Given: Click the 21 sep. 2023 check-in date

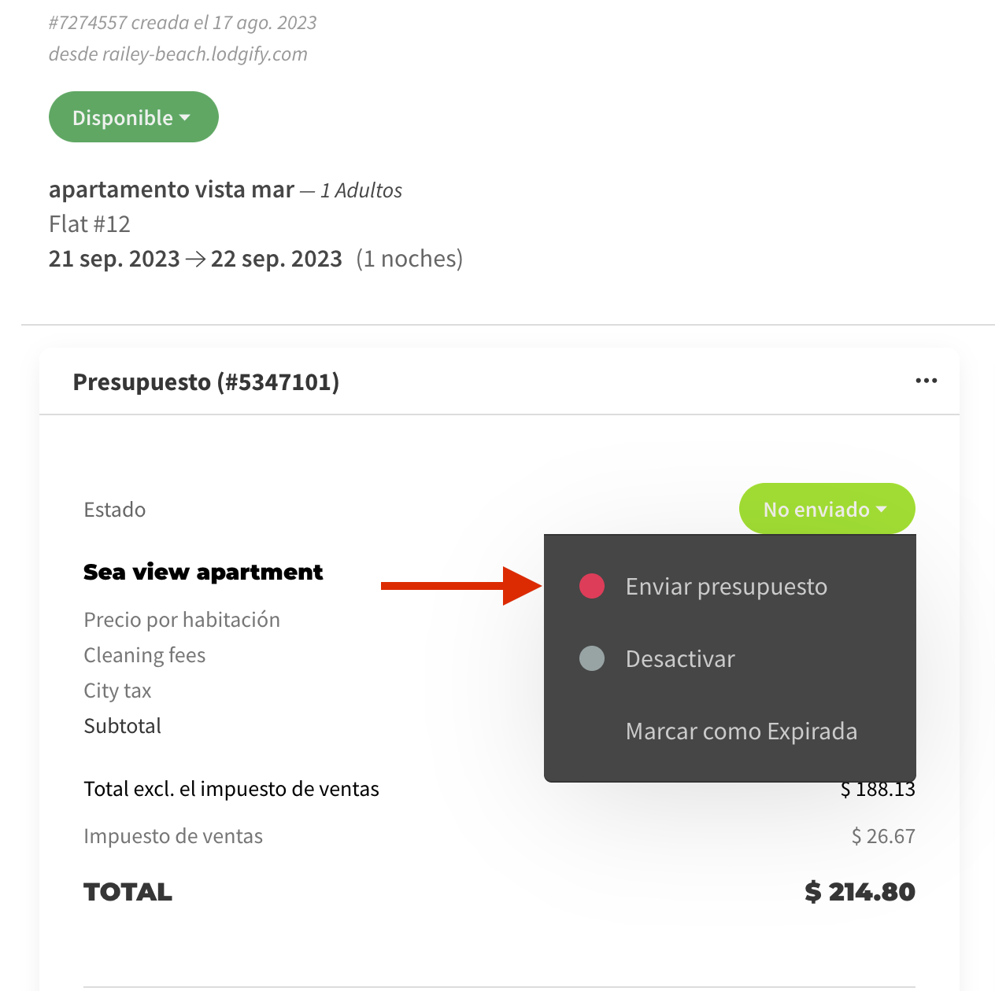Looking at the screenshot, I should (114, 259).
